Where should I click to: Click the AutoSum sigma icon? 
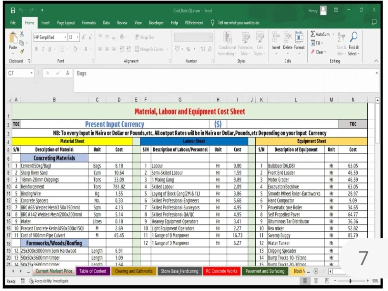click(313, 34)
